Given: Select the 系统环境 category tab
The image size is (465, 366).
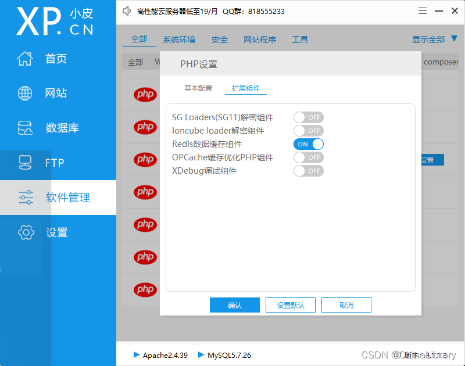Looking at the screenshot, I should click(x=178, y=39).
